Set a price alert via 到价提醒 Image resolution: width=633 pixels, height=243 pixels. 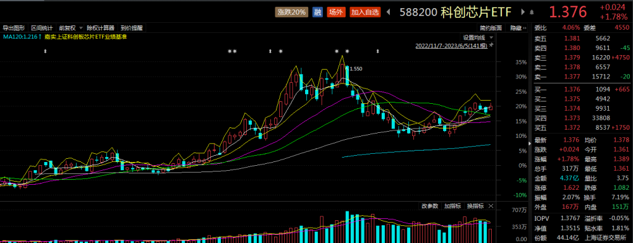(x=132, y=28)
